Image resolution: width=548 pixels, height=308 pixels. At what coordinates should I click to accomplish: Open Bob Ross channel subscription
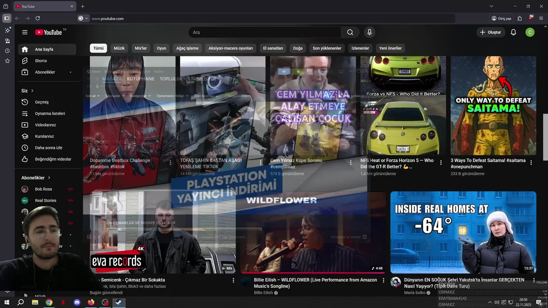47,189
